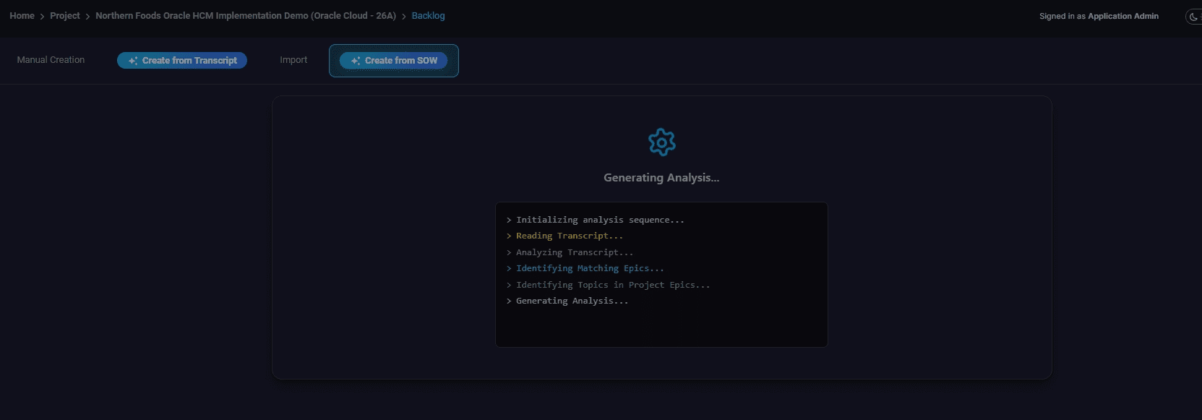Open the Project breadcrumb link
The image size is (1202, 420).
(65, 16)
